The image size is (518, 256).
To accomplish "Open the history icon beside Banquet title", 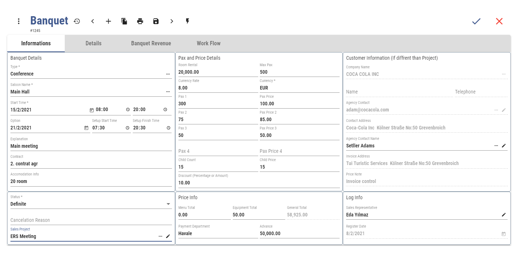I will point(77,21).
